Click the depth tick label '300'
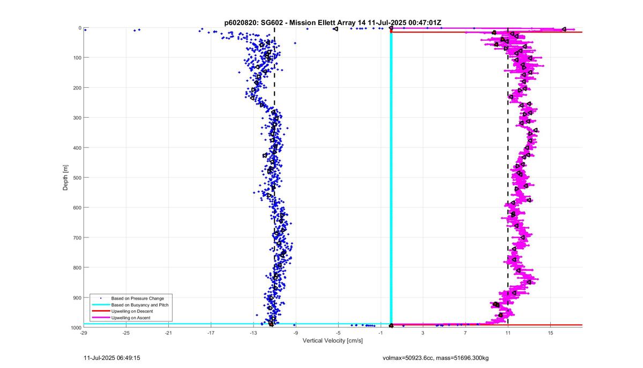 click(77, 118)
